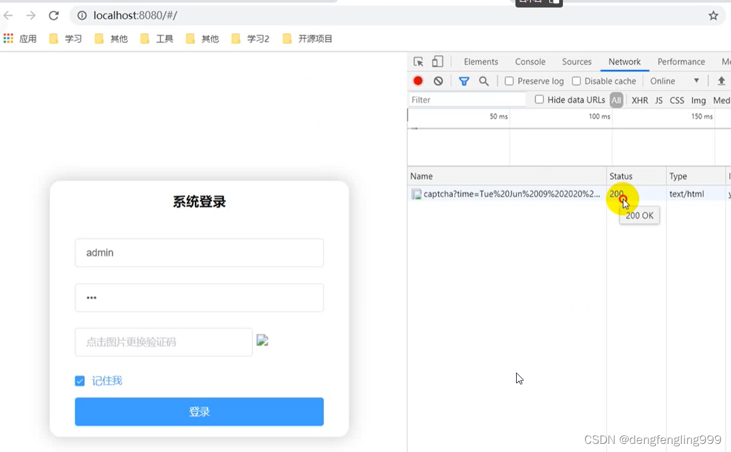
Task: Focus the network Filter text box
Action: 467,100
